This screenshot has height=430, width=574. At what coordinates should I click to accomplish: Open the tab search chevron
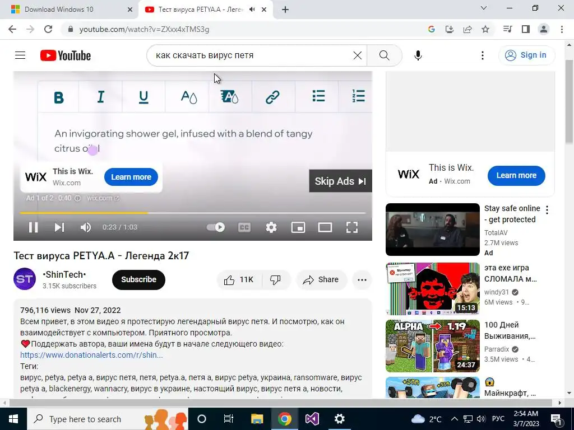coord(484,8)
